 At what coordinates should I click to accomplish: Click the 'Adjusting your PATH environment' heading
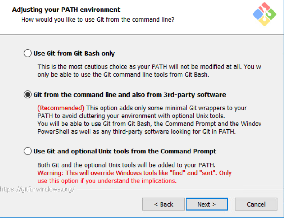point(66,10)
